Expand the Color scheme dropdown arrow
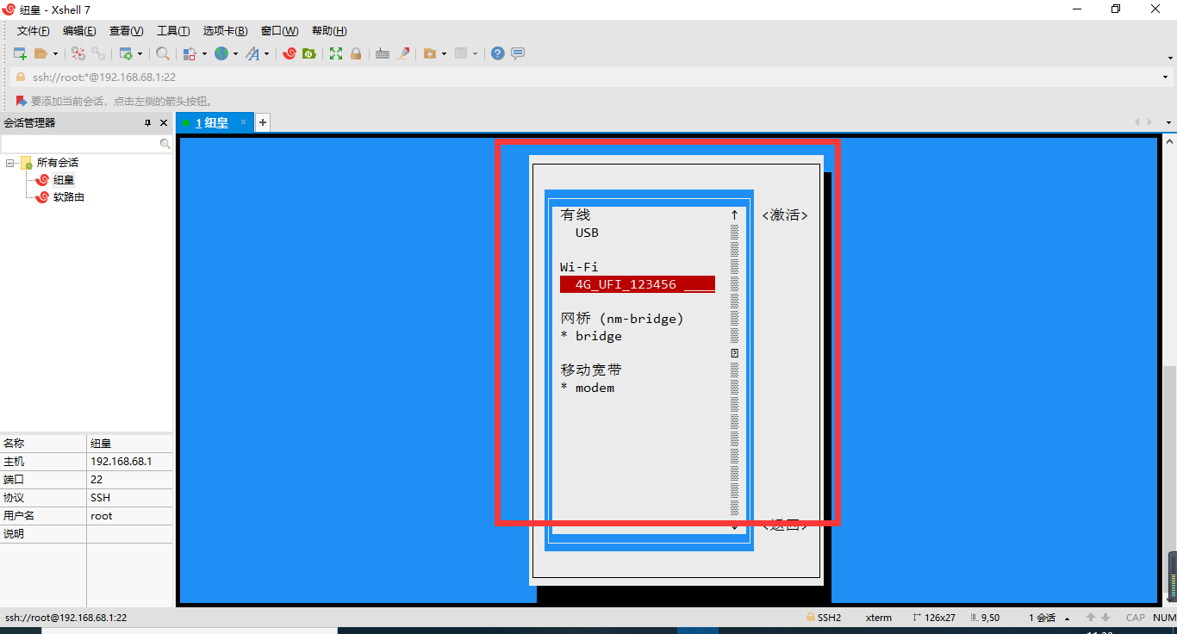The height and width of the screenshot is (634, 1177). (204, 53)
